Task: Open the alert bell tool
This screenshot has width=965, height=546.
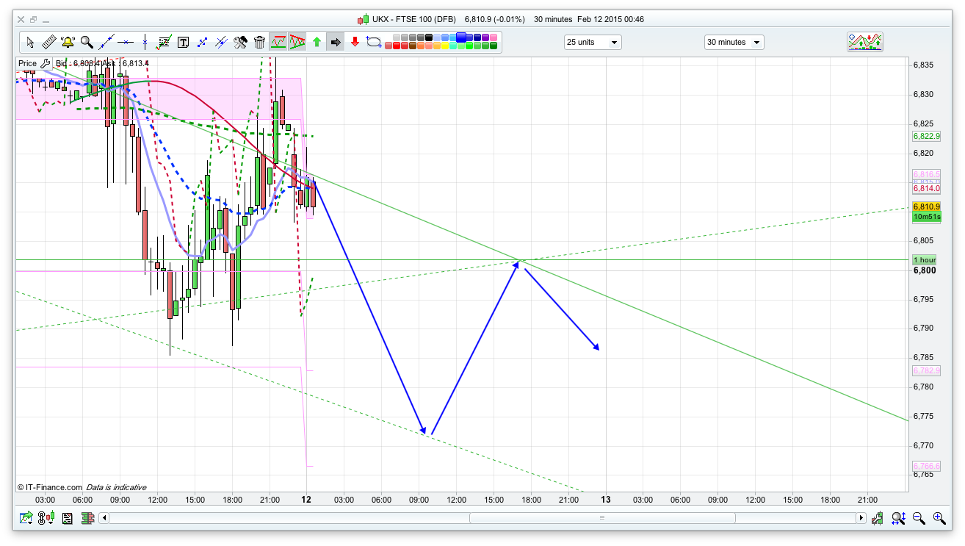Action: [68, 43]
